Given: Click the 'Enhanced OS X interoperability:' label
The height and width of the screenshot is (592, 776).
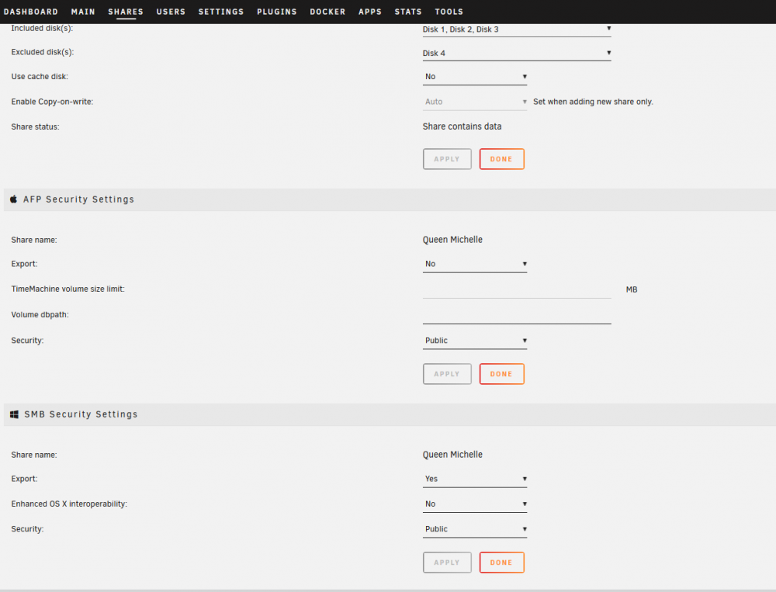Looking at the screenshot, I should [x=69, y=504].
